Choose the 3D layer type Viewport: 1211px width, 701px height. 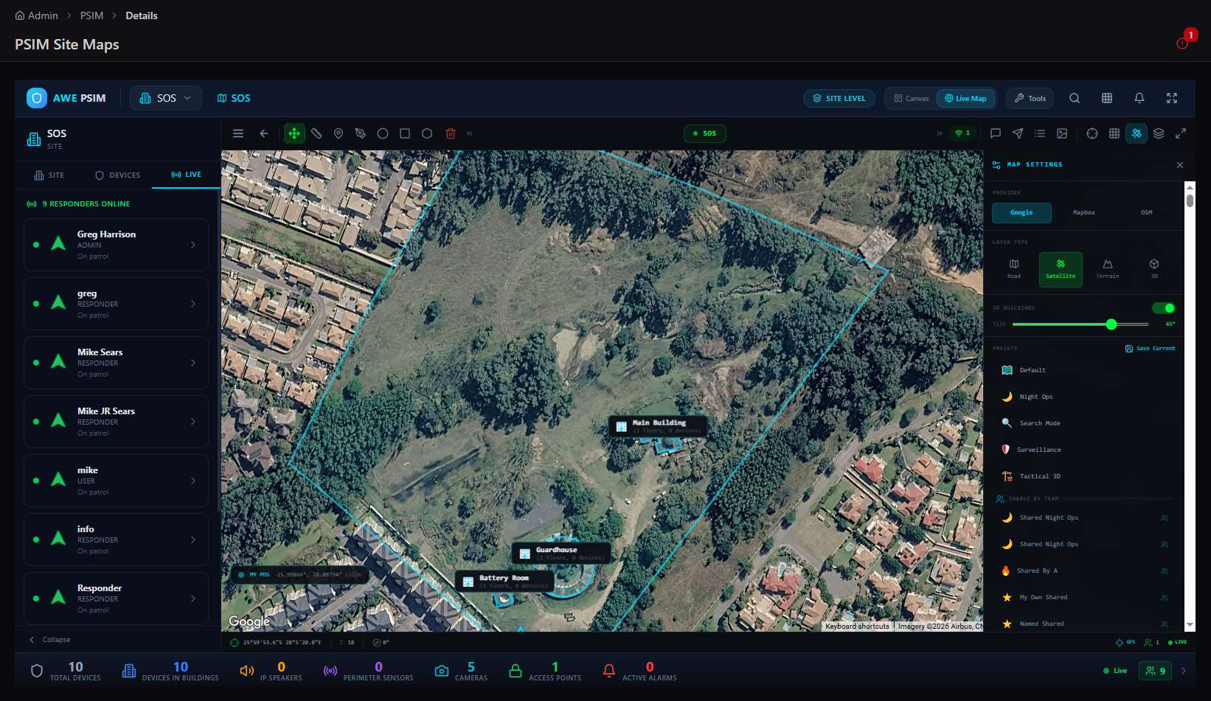coord(1154,269)
